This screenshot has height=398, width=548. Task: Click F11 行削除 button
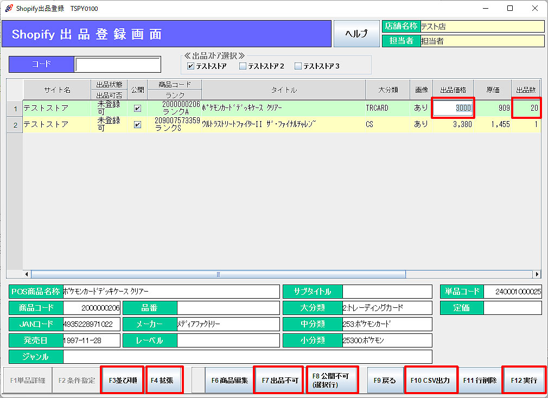click(480, 380)
